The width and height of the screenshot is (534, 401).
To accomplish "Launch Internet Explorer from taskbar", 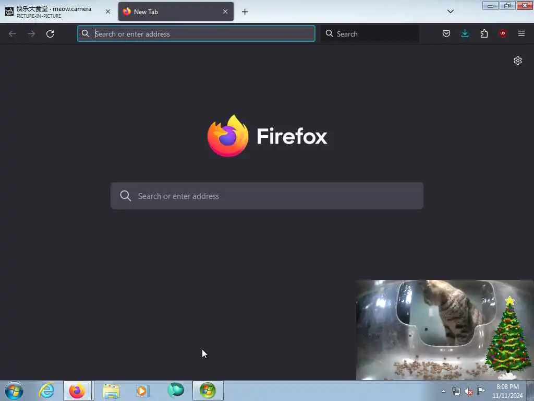I will (x=46, y=391).
